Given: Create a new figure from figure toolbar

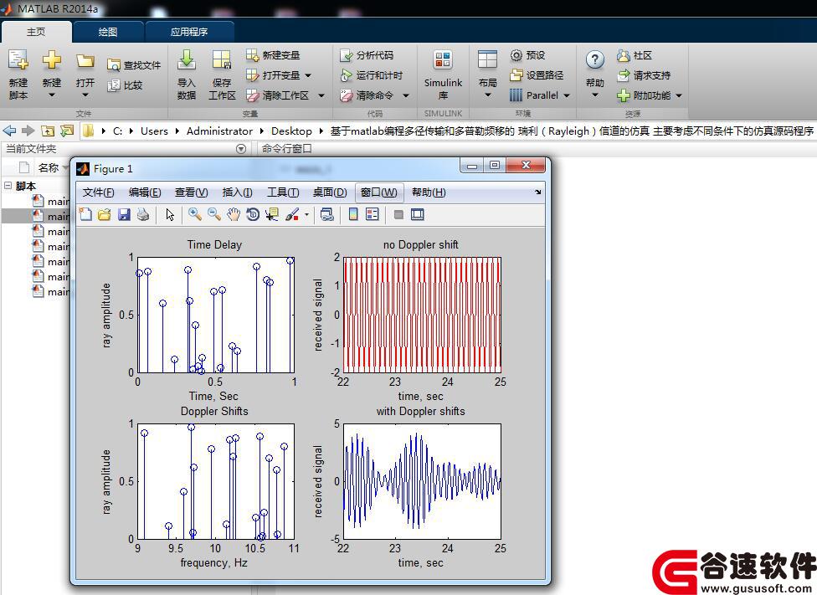Looking at the screenshot, I should pyautogui.click(x=85, y=214).
